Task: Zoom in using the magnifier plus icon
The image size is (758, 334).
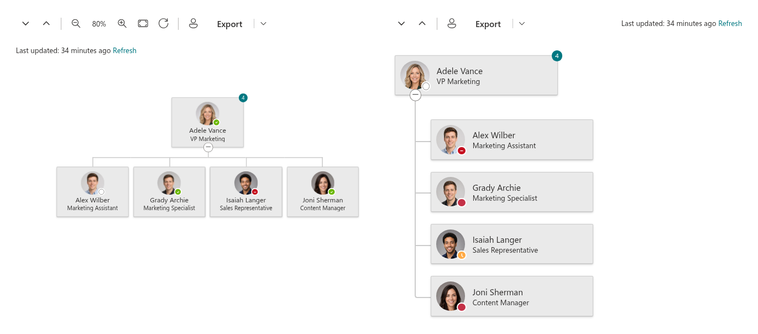Action: tap(122, 24)
